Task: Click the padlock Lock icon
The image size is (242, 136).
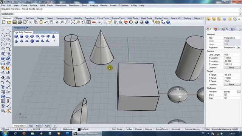Action: pos(120,22)
